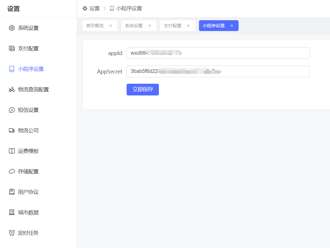
Task: Click the 小程序设置 breadcrumb text
Action: click(x=129, y=8)
